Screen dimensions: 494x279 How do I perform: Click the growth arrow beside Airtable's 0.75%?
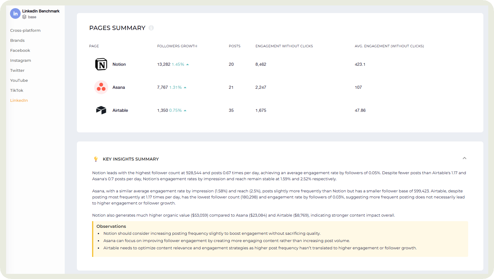pyautogui.click(x=186, y=110)
